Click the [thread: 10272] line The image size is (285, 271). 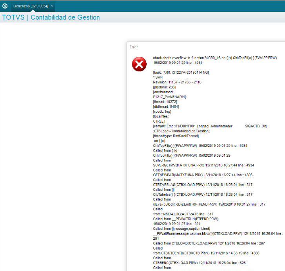click(165, 102)
